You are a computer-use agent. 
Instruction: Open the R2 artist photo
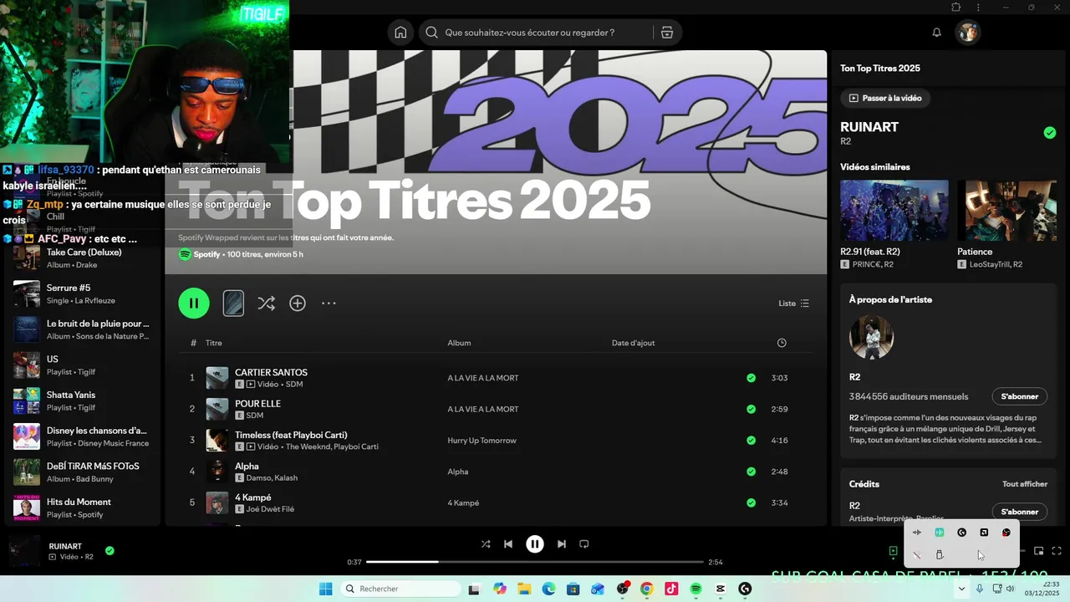[871, 337]
